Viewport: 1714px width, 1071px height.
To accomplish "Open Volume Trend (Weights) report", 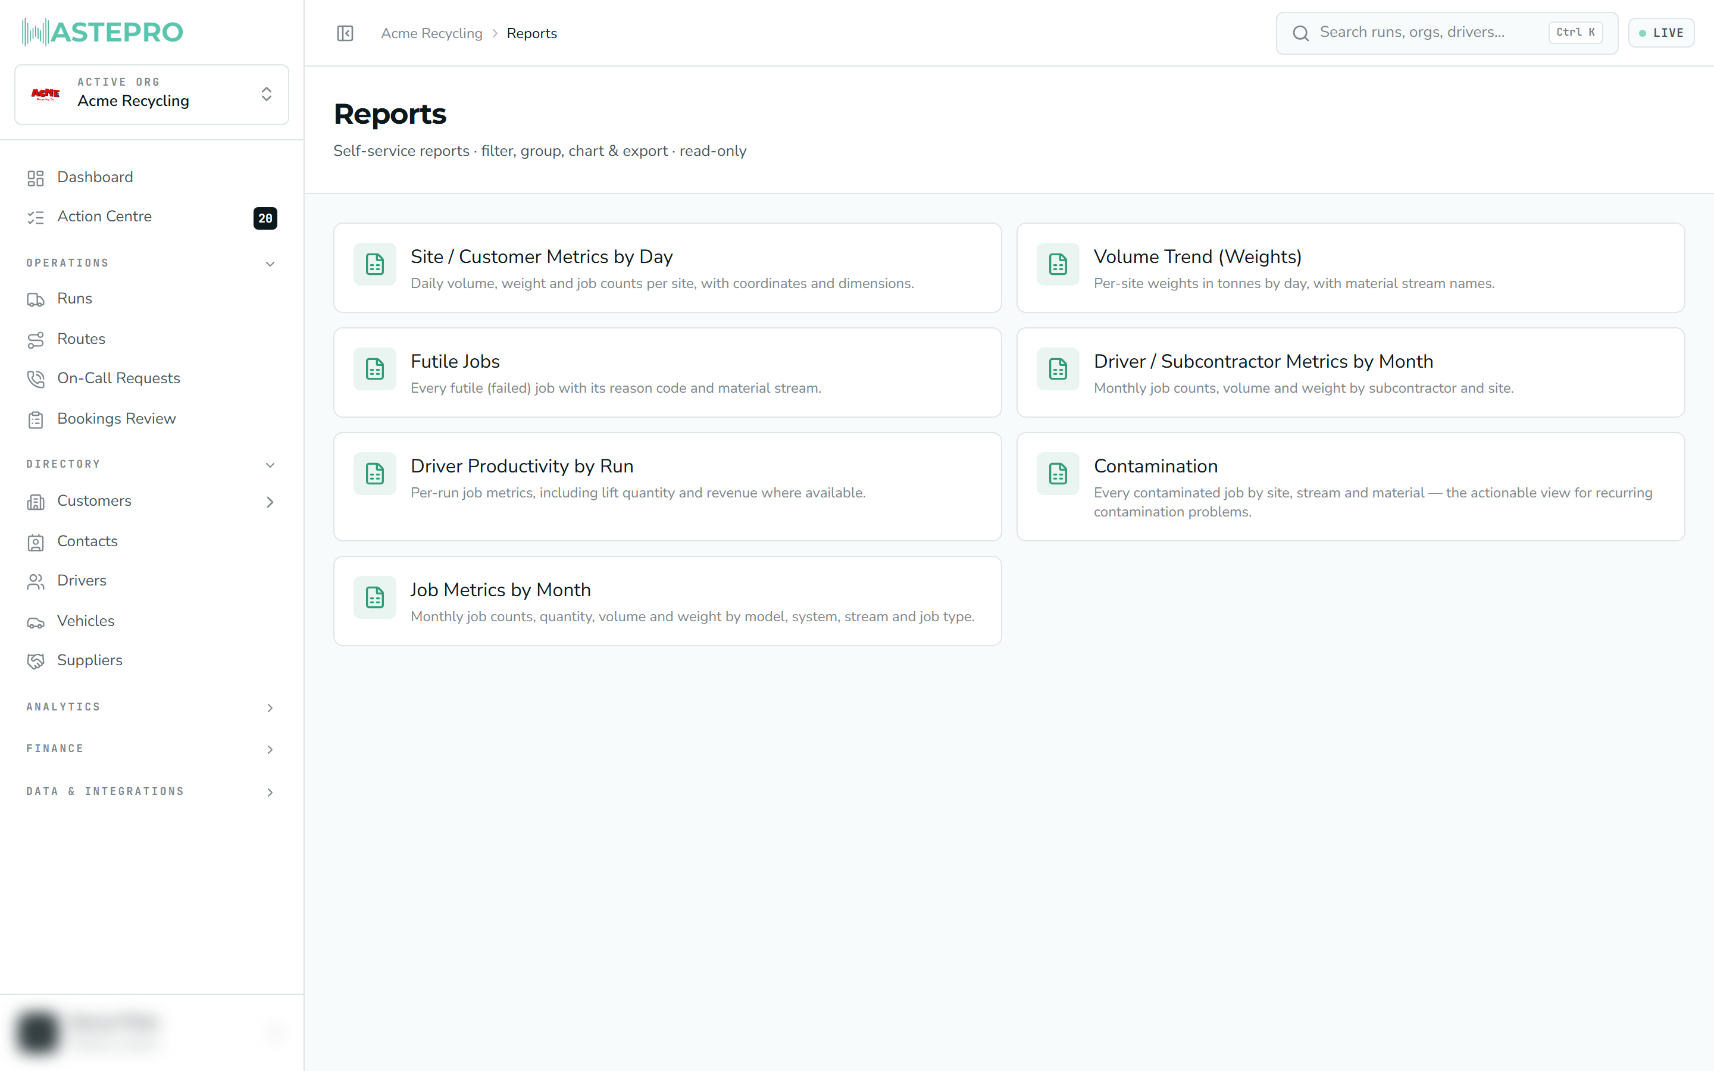I will click(1350, 268).
